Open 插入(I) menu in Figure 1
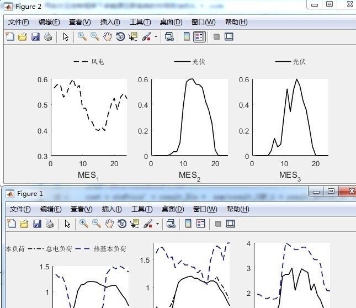 click(111, 209)
